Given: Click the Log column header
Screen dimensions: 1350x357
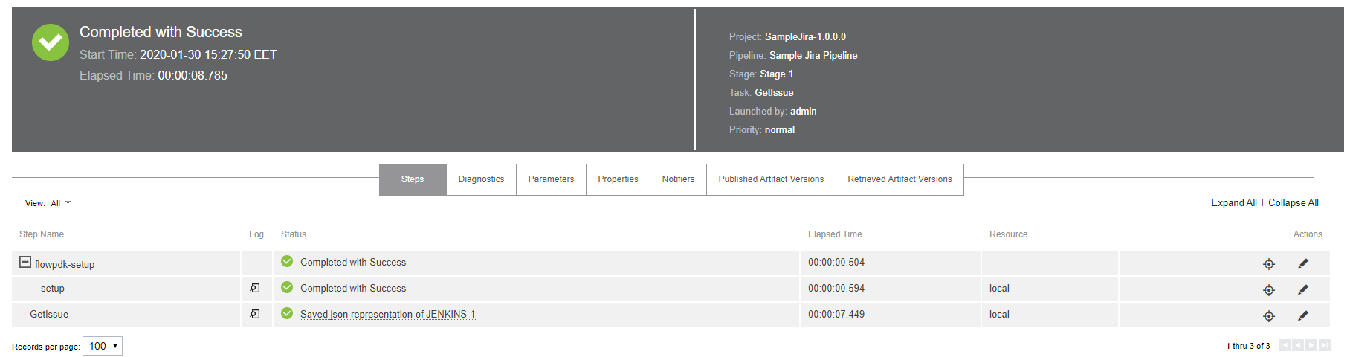Looking at the screenshot, I should (x=256, y=234).
